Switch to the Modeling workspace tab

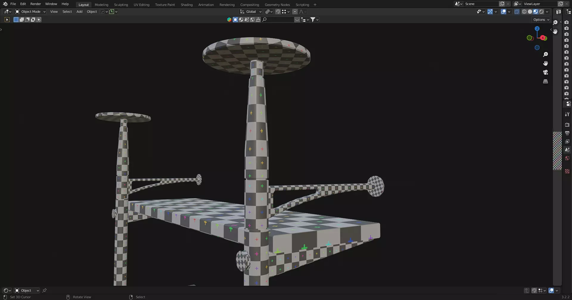pos(101,5)
